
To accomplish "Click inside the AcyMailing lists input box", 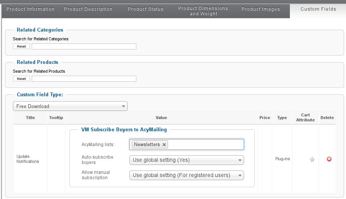I will click(x=206, y=145).
